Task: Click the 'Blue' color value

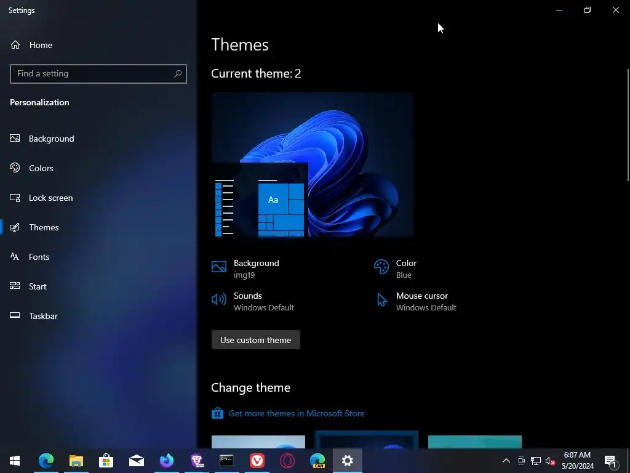Action: coord(404,275)
